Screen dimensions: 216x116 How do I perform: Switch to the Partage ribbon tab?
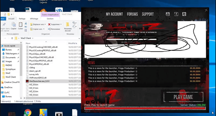(x=22, y=19)
